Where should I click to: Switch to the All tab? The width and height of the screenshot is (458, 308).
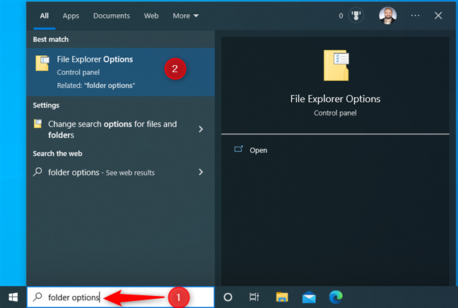click(x=44, y=16)
